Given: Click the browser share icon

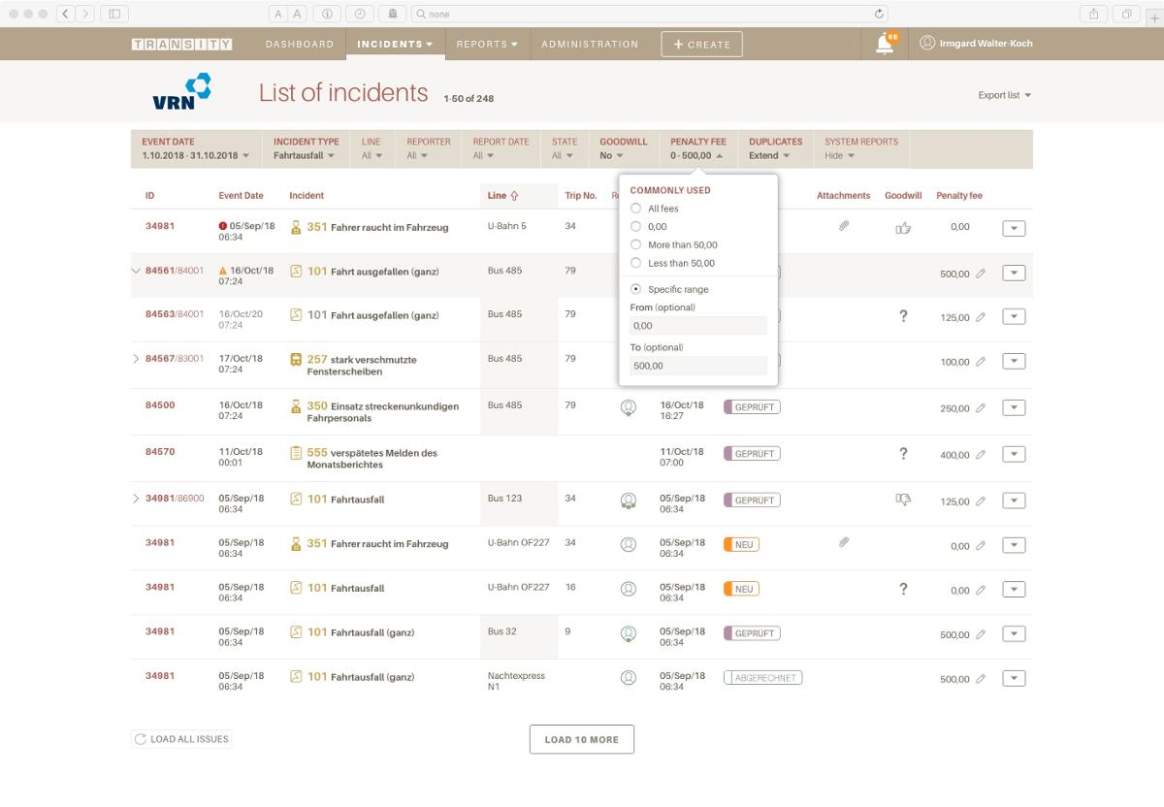Looking at the screenshot, I should [1095, 14].
